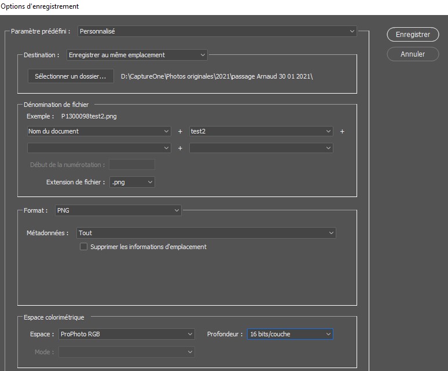Click the Enregistrer button

pyautogui.click(x=413, y=35)
